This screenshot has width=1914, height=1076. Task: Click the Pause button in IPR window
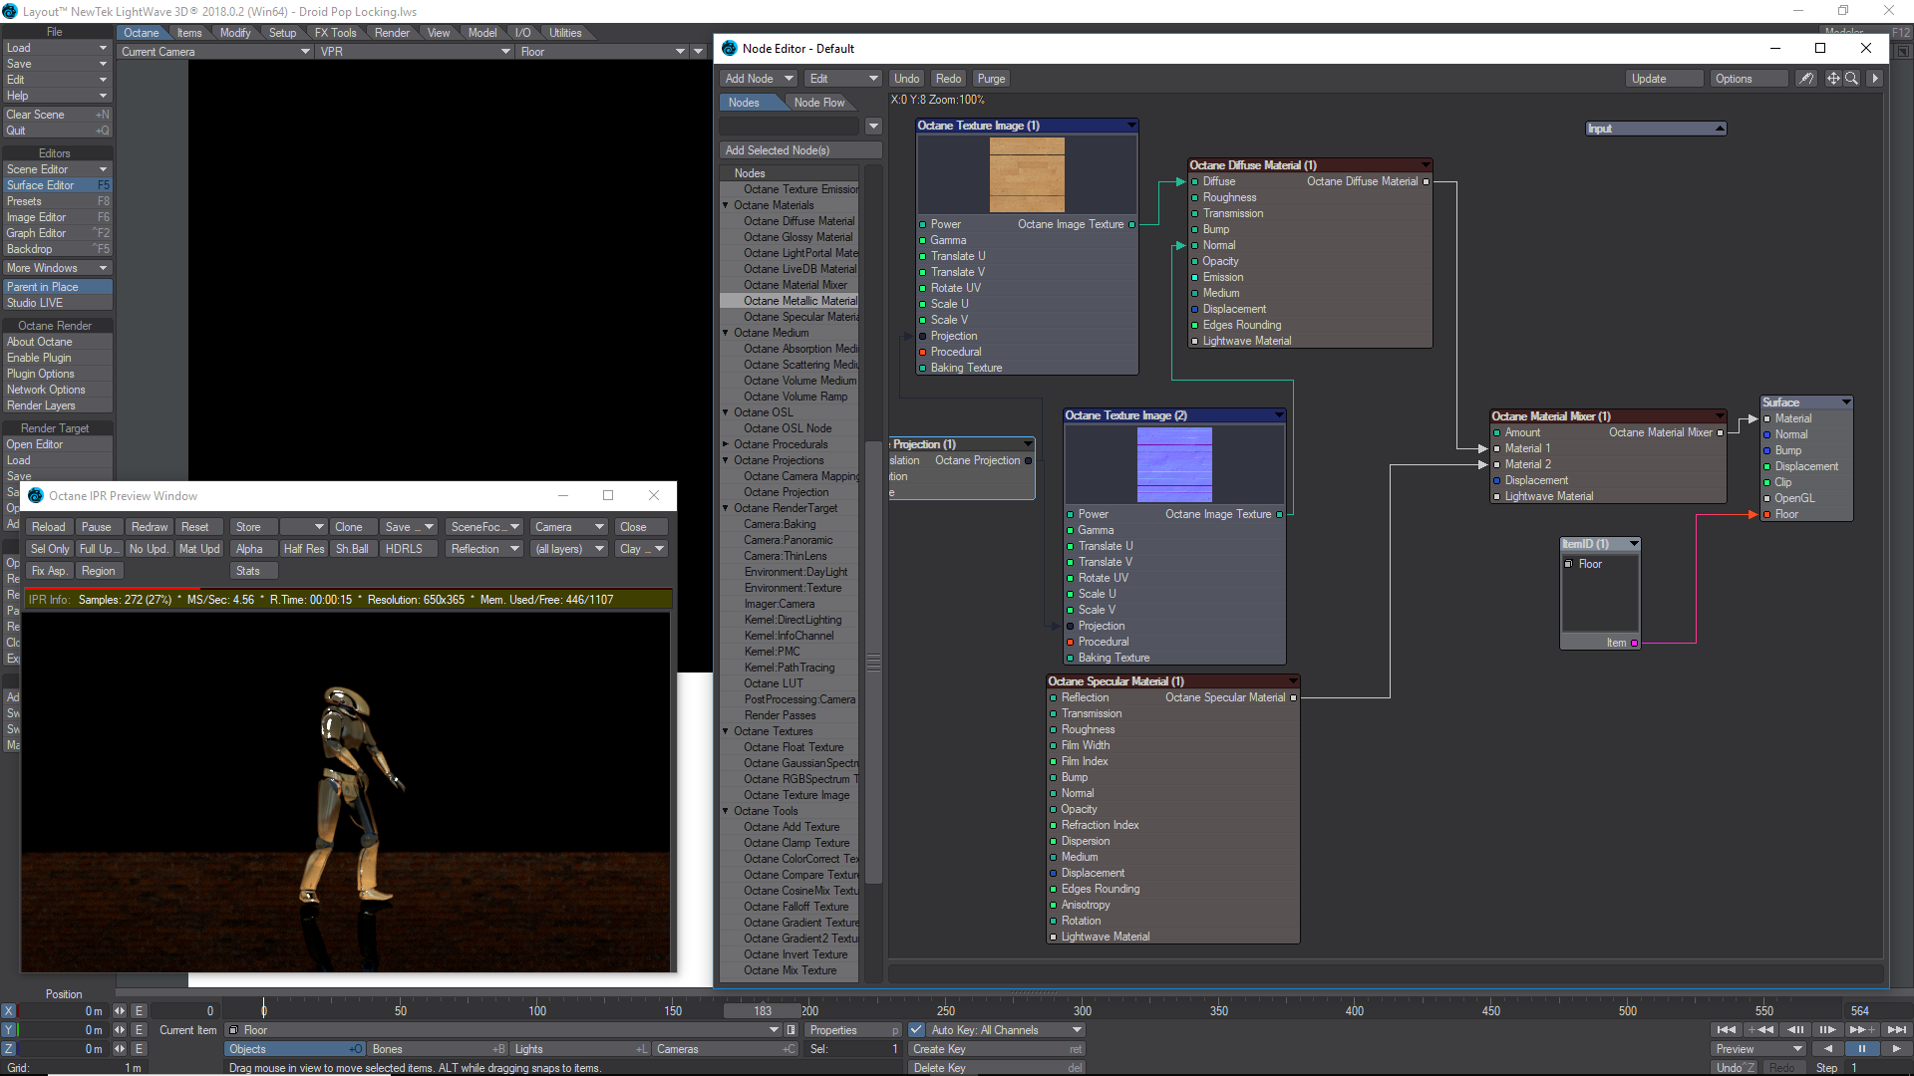[x=97, y=527]
